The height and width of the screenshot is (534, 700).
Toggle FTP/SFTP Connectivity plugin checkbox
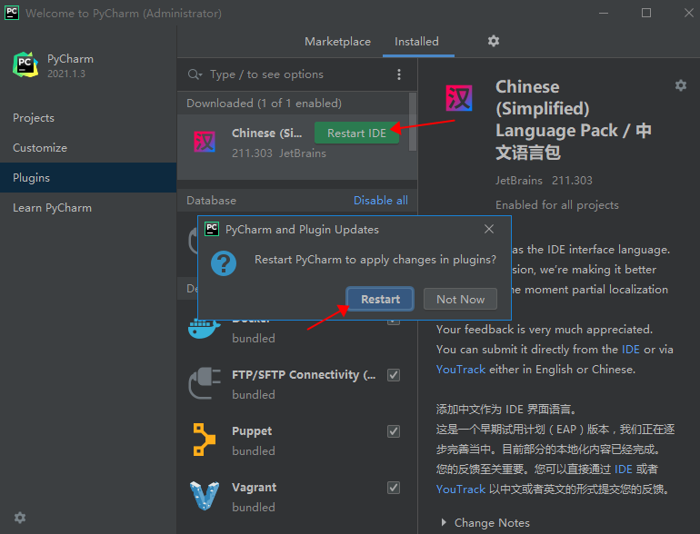coord(394,375)
